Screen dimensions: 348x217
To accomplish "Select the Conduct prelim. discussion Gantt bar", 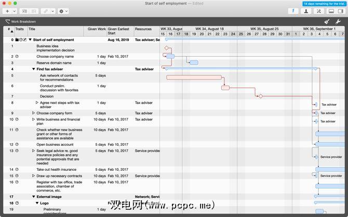I will [225, 88].
